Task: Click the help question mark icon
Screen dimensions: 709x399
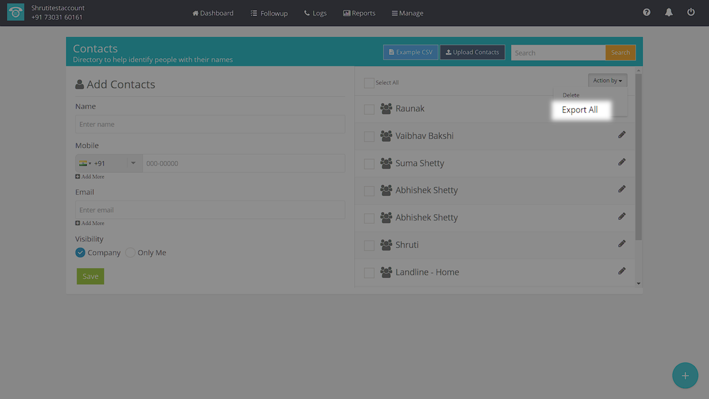Action: point(646,12)
